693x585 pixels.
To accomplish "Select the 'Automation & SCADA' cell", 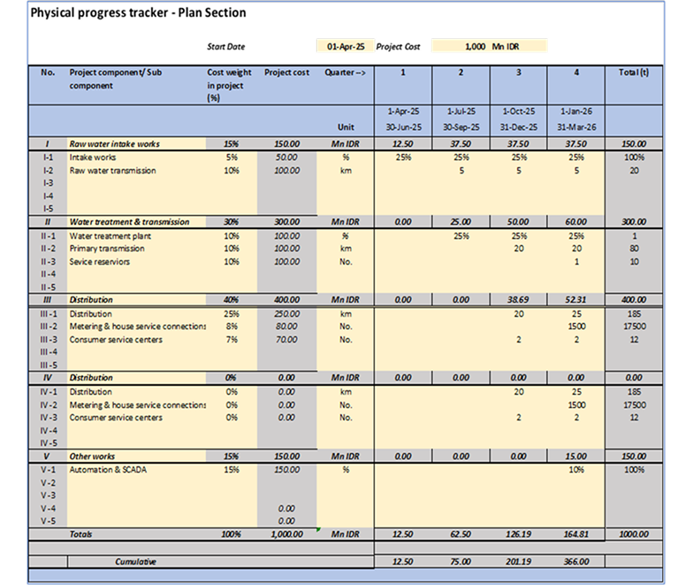I will click(108, 470).
